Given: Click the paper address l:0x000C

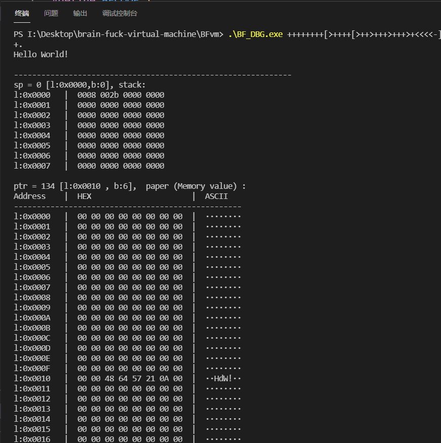Looking at the screenshot, I should pyautogui.click(x=32, y=338).
